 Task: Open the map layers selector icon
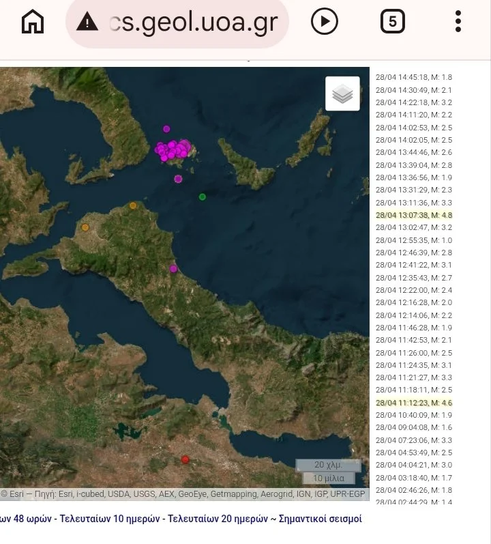(342, 94)
